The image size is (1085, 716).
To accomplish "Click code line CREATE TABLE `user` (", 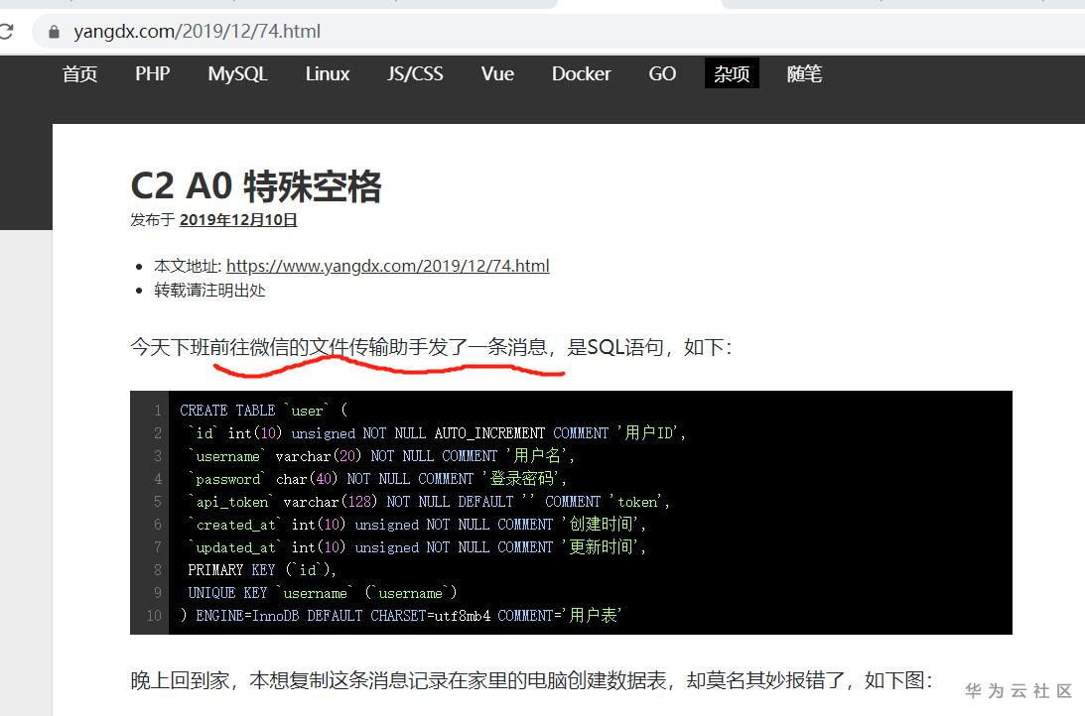I will pos(264,411).
